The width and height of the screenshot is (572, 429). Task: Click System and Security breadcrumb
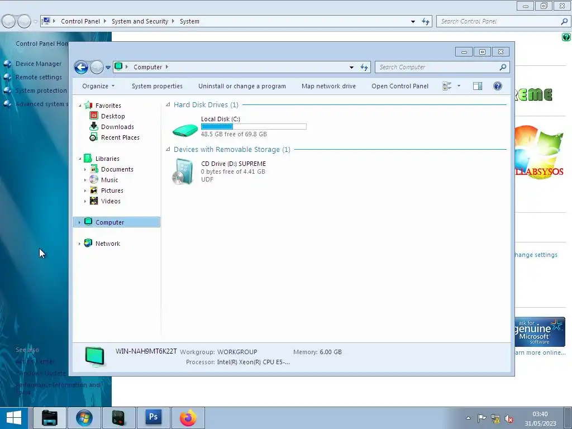coord(140,21)
